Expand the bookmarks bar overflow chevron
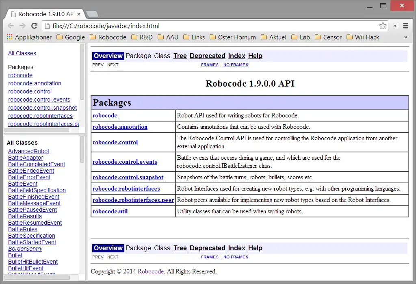 pyautogui.click(x=406, y=37)
